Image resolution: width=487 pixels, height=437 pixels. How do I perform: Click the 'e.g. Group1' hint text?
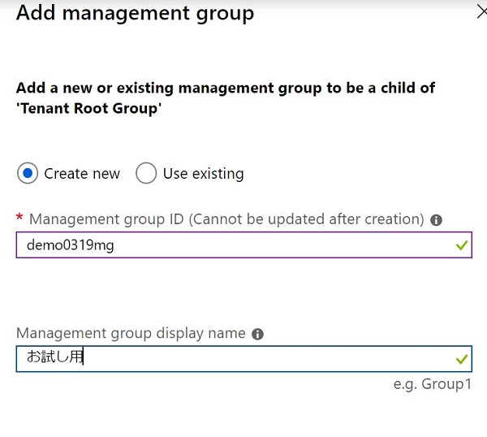click(x=433, y=384)
